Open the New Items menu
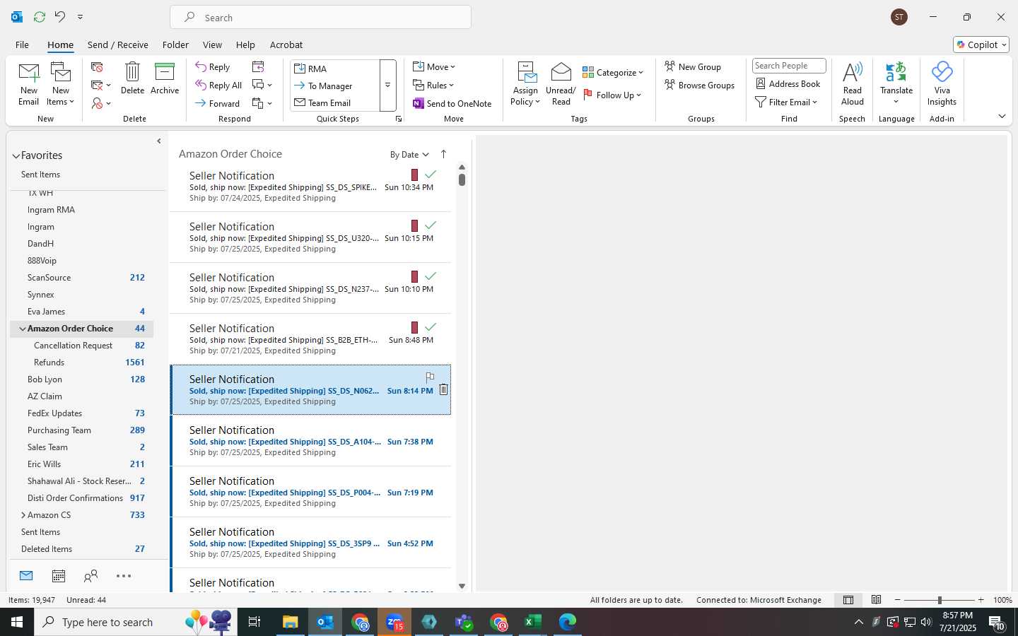Screen dimensions: 1018x636 61,83
